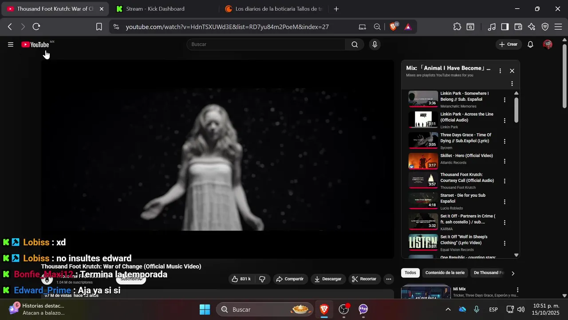The image size is (568, 320).
Task: Open options for Linkin Park - Somewhere I Belong
Action: (x=505, y=100)
